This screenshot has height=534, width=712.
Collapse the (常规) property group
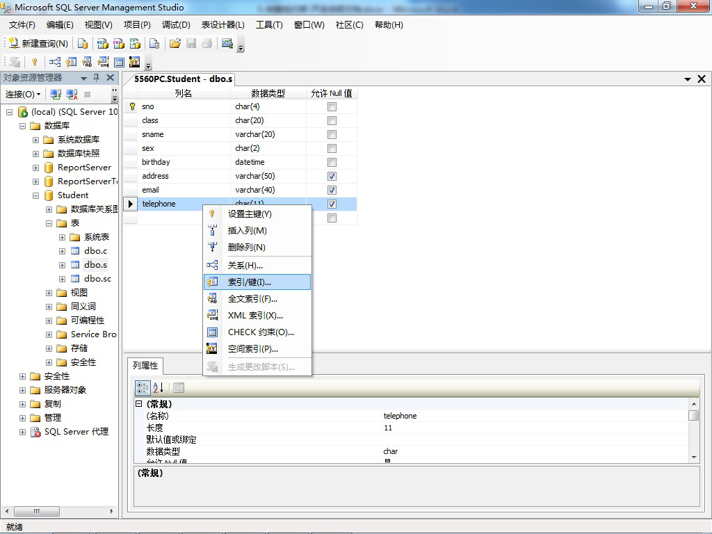(139, 403)
